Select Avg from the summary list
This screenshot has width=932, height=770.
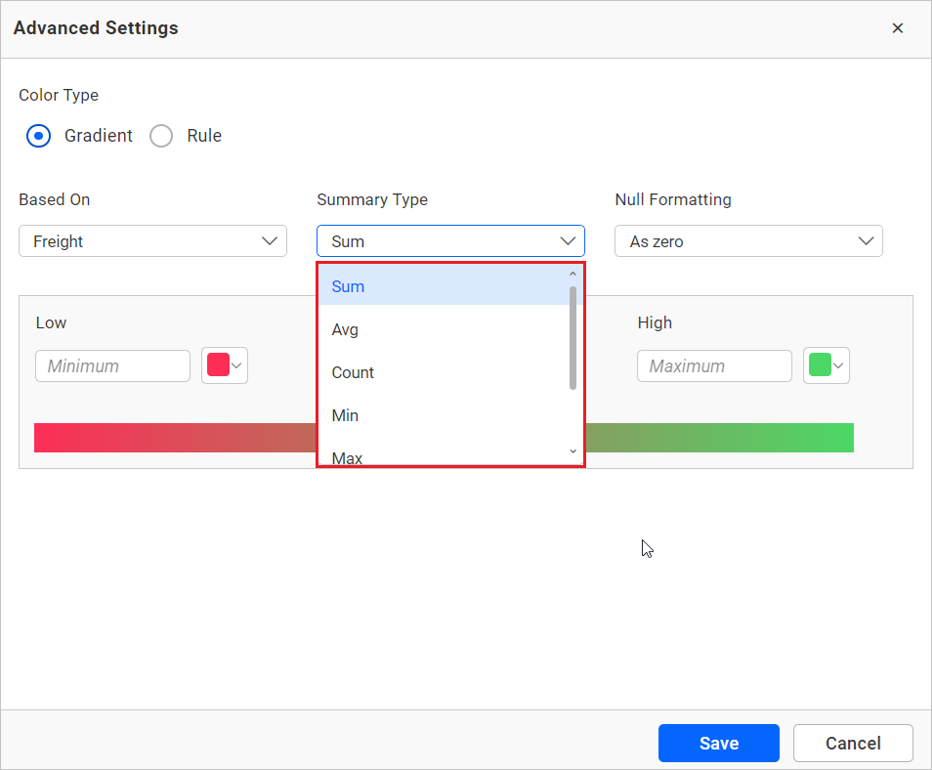coord(345,329)
